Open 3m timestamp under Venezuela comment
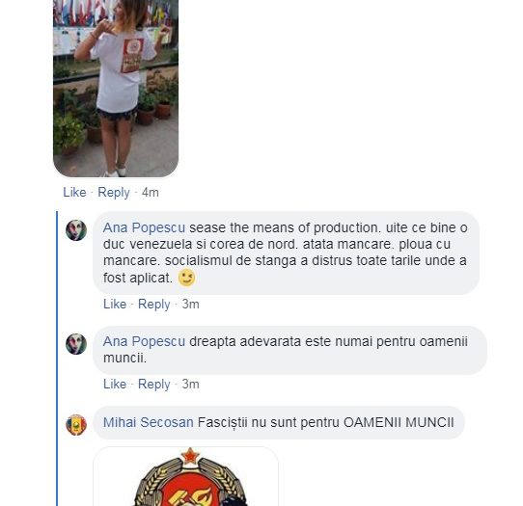The width and height of the screenshot is (523, 506). click(190, 304)
